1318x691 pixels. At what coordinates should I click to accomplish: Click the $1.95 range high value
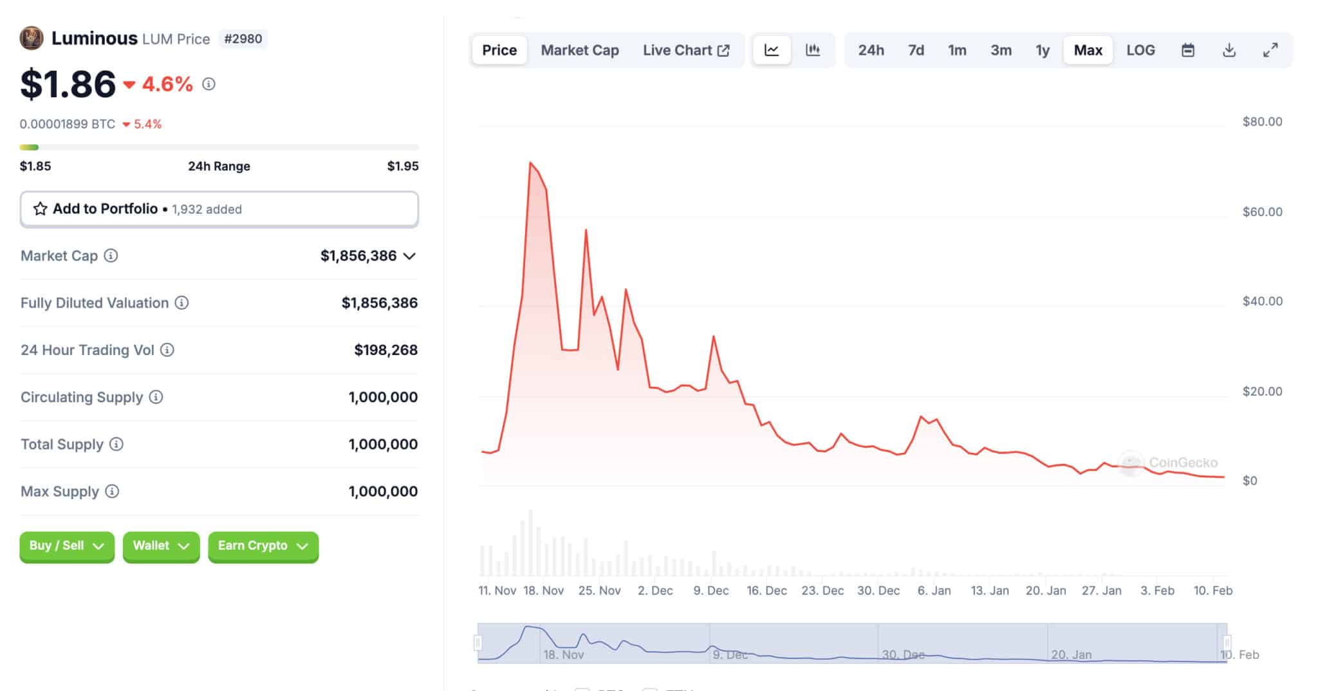click(403, 166)
